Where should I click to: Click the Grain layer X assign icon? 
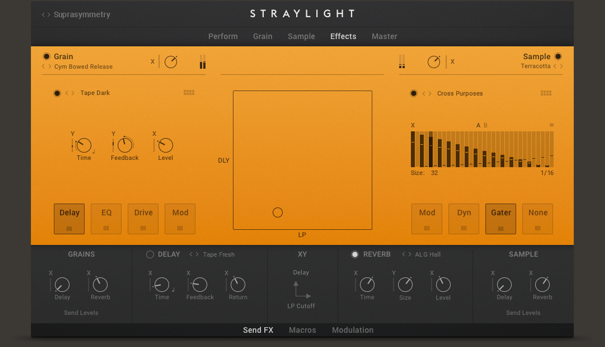tap(153, 62)
